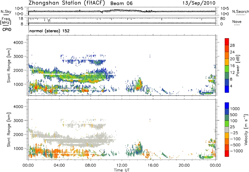Select the "20:00" time tick label

point(184,165)
